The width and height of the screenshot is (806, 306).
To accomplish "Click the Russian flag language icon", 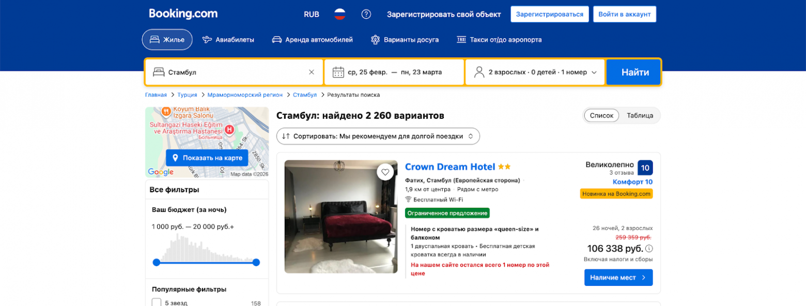I will point(339,14).
